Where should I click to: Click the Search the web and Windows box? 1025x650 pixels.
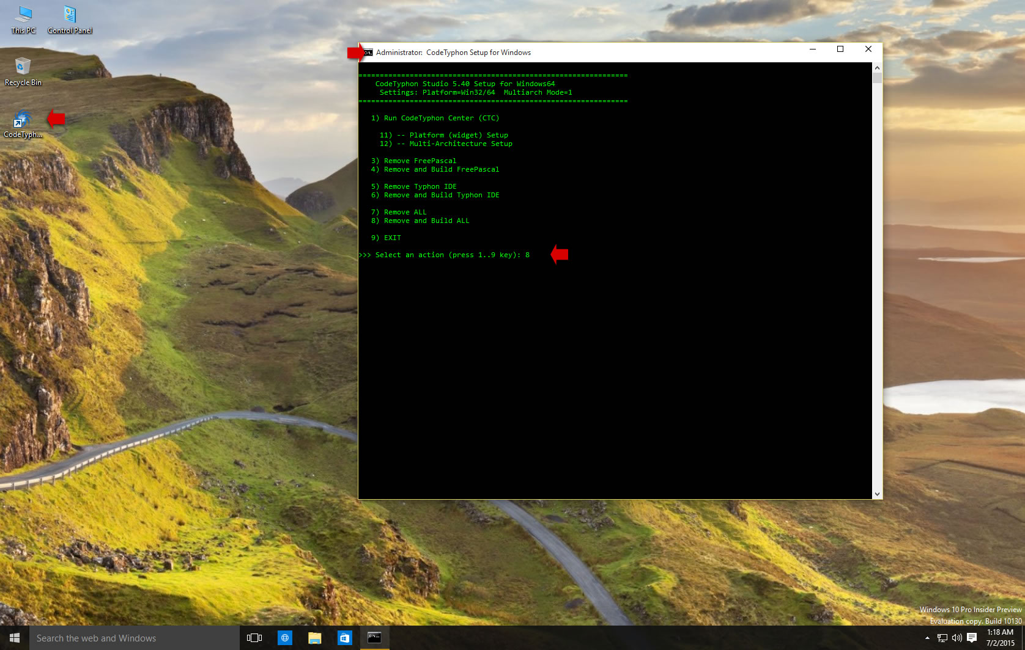(135, 638)
